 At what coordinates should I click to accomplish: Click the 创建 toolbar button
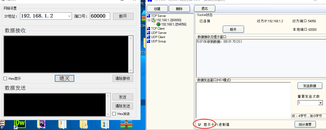click(x=157, y=9)
